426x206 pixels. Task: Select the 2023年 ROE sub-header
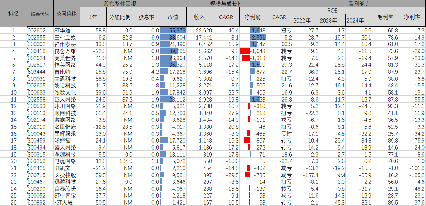[x=333, y=20]
